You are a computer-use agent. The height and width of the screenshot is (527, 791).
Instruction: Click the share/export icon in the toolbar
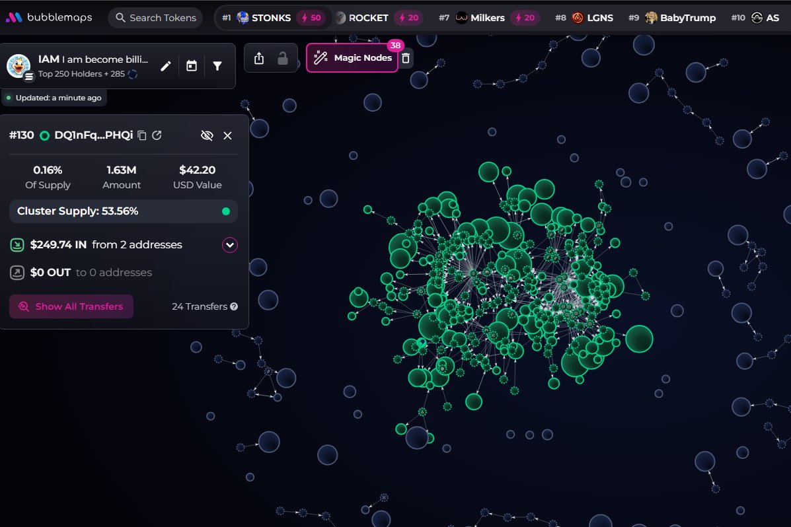click(x=258, y=58)
